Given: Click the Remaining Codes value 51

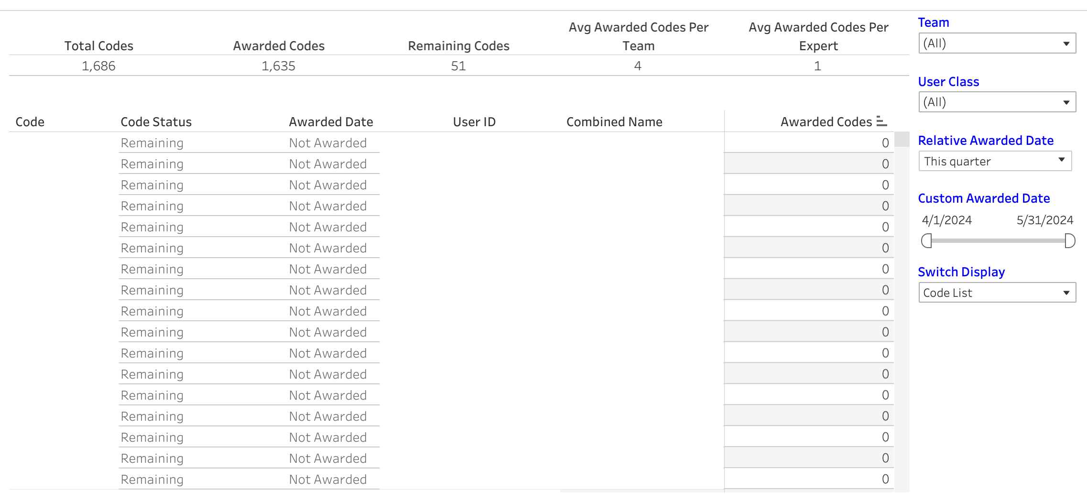Looking at the screenshot, I should (x=458, y=66).
